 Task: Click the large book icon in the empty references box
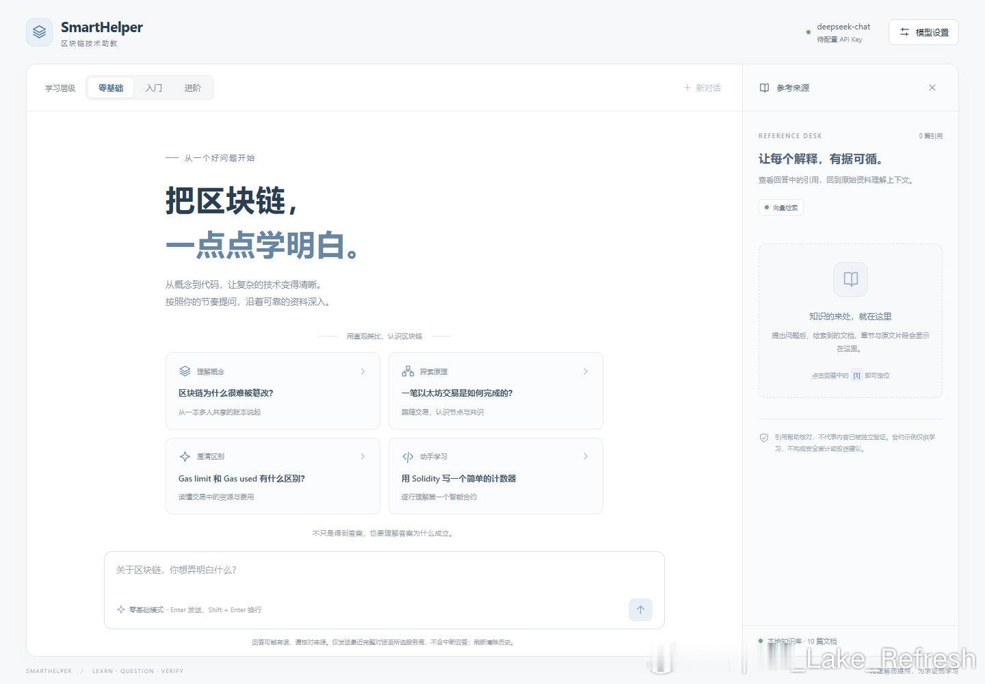click(850, 279)
